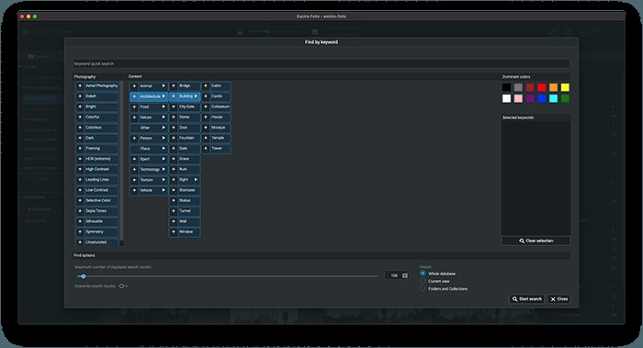This screenshot has width=643, height=348.
Task: Add the Aerial Photography keyword with its plus icon
Action: [x=80, y=86]
